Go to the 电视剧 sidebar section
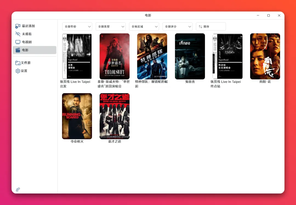The height and width of the screenshot is (205, 296). tap(27, 42)
